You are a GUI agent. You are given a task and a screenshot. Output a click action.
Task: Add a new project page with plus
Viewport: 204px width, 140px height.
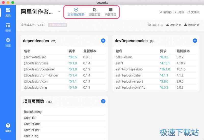pos(103,101)
